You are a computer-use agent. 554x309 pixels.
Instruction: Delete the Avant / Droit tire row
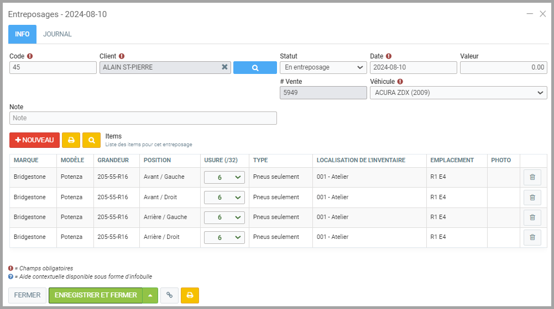click(532, 197)
